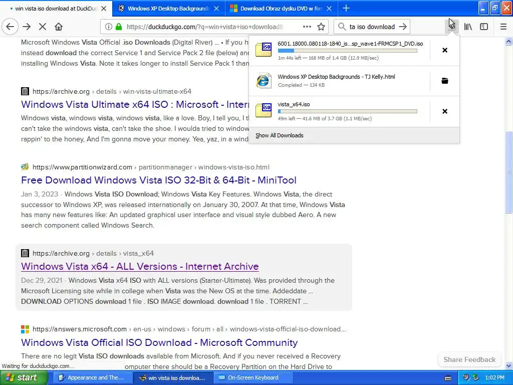Open the Firefox home page

click(x=59, y=27)
